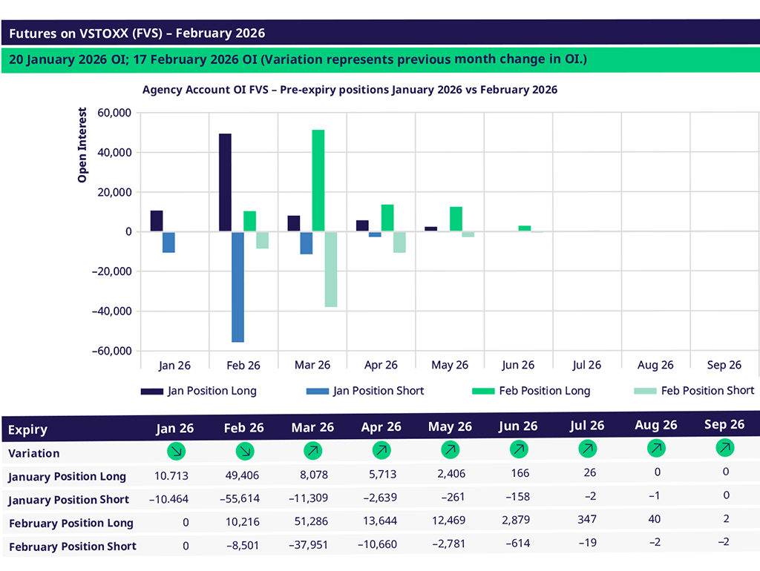The width and height of the screenshot is (760, 571).
Task: Toggle the Jan Position Long legend entry
Action: (199, 391)
